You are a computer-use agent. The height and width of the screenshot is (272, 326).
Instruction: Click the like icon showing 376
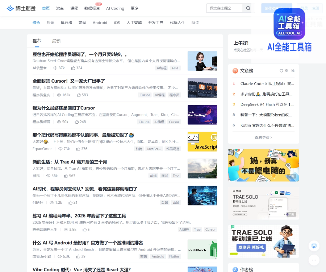[x=78, y=149]
